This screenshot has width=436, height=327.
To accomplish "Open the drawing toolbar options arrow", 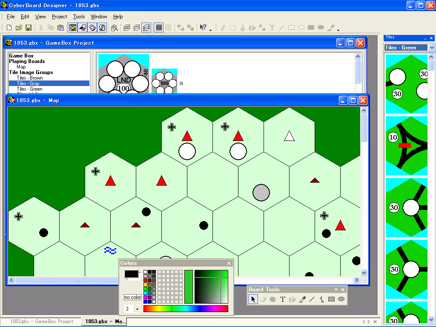I will point(338,30).
